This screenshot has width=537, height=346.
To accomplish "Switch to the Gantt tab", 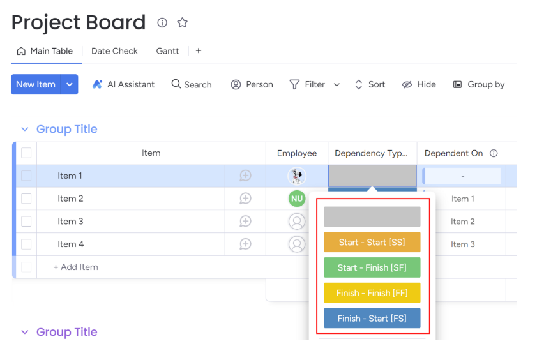I will 167,51.
